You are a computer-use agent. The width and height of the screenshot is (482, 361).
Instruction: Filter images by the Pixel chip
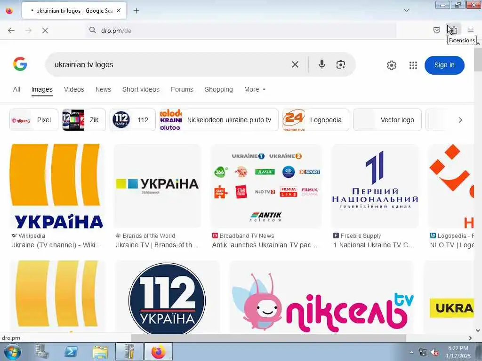(x=34, y=120)
